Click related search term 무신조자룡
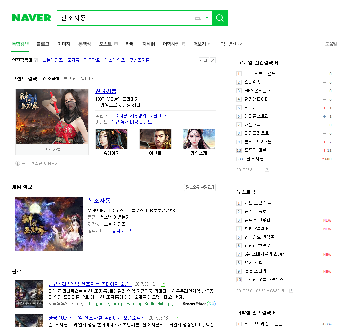 pyautogui.click(x=140, y=60)
